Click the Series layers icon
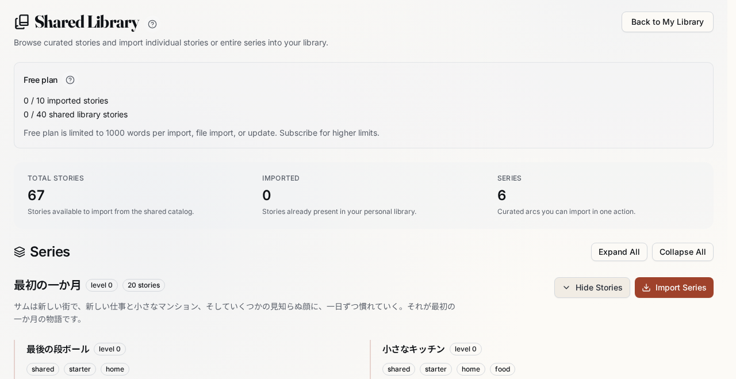736x379 pixels. [20, 252]
